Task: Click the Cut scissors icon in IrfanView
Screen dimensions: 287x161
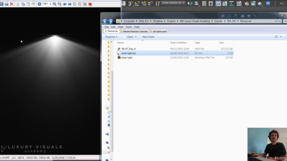Action: (18, 4)
